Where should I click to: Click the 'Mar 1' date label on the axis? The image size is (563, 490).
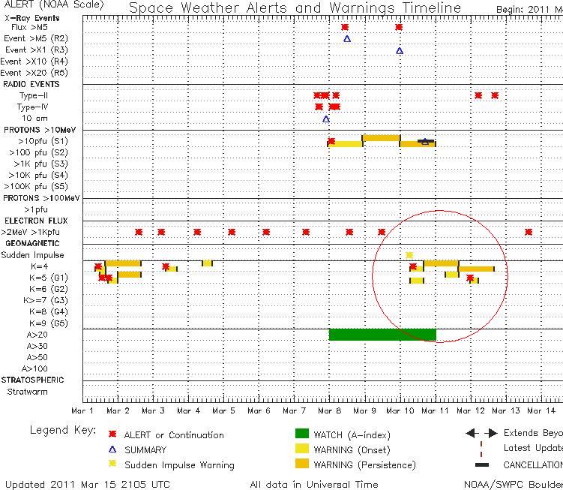point(82,410)
